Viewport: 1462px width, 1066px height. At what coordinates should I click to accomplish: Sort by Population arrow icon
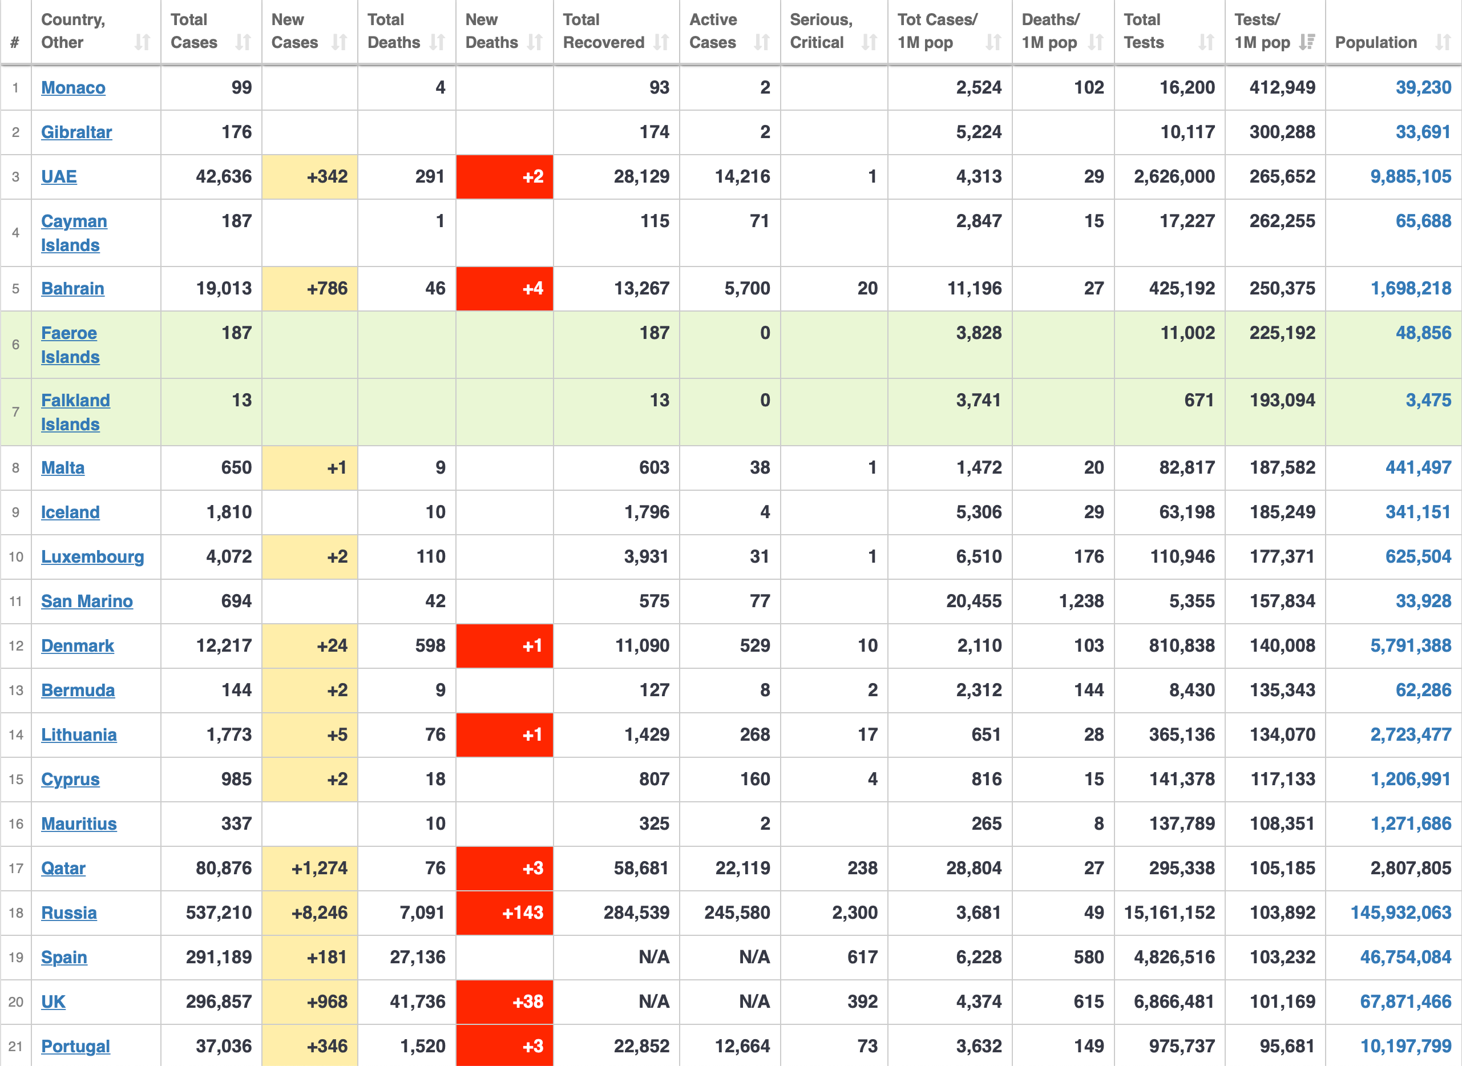[x=1443, y=43]
